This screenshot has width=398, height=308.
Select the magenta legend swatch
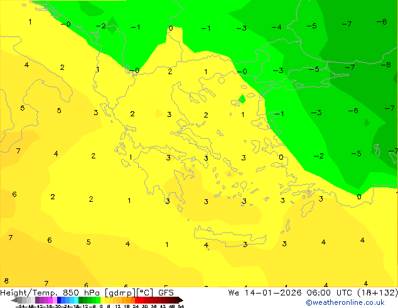50,300
